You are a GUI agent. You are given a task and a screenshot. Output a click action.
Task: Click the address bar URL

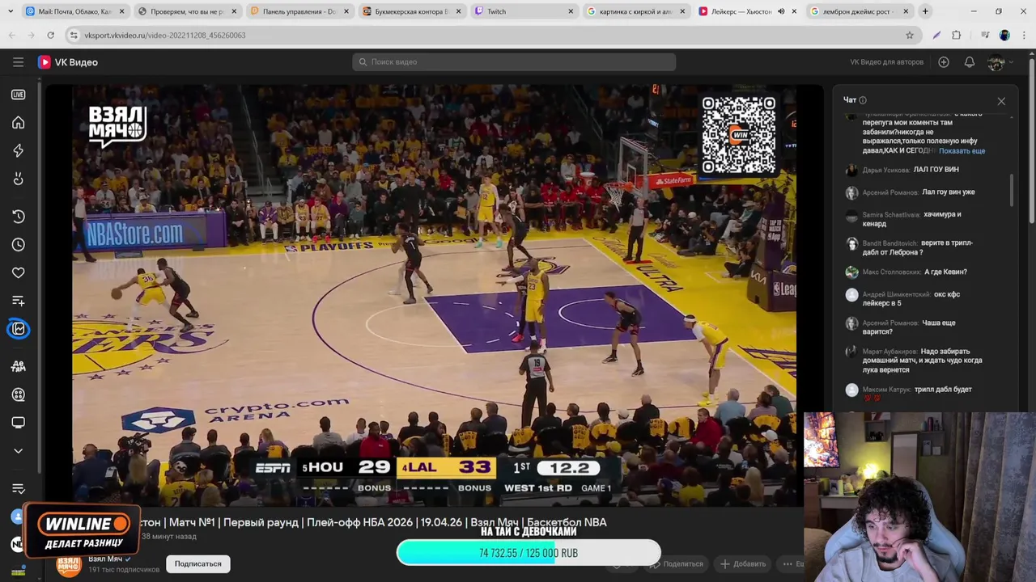point(165,36)
